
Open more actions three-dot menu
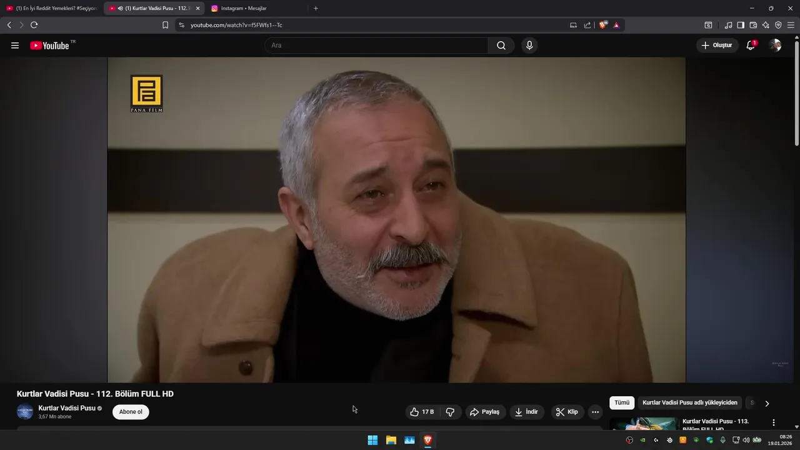point(595,412)
